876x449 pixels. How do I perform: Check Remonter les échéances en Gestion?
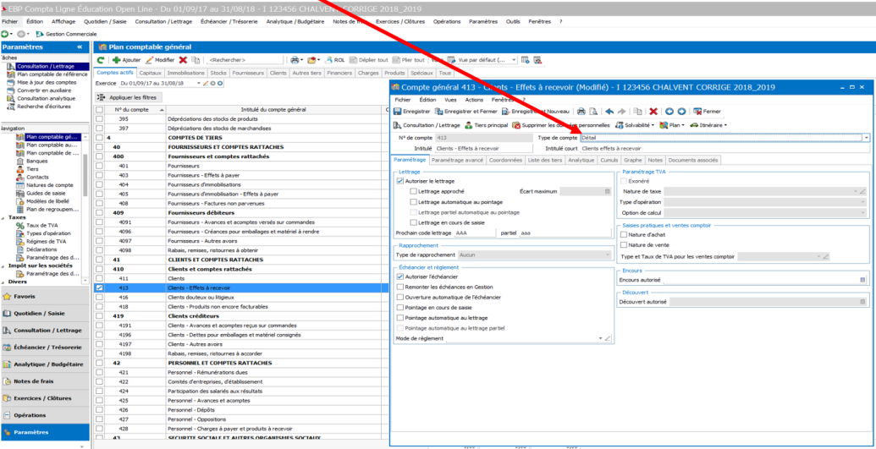[399, 287]
